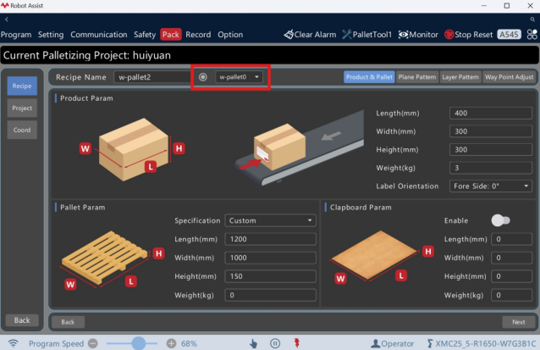The image size is (540, 350).
Task: Click the red Stop Reset icon
Action: click(449, 35)
